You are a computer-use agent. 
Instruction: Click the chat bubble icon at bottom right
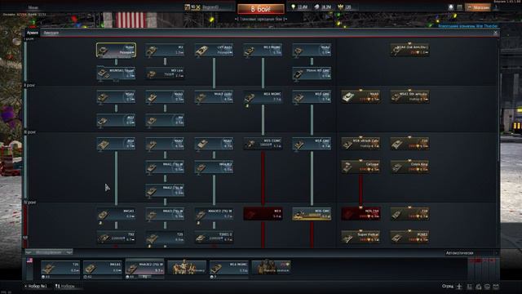tap(487, 287)
